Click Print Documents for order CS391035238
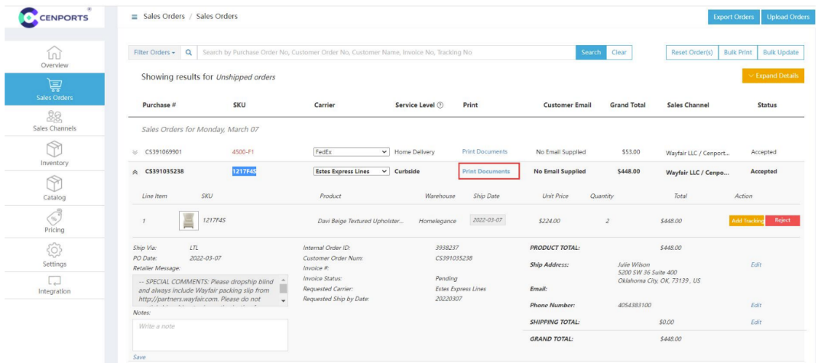This screenshot has width=821, height=363. point(486,172)
